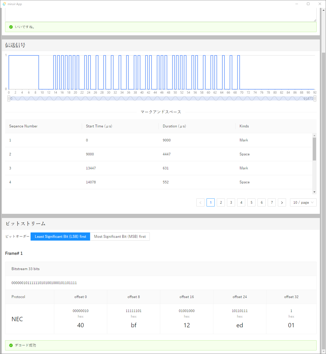Click the Duration (μs) column header

click(174, 126)
